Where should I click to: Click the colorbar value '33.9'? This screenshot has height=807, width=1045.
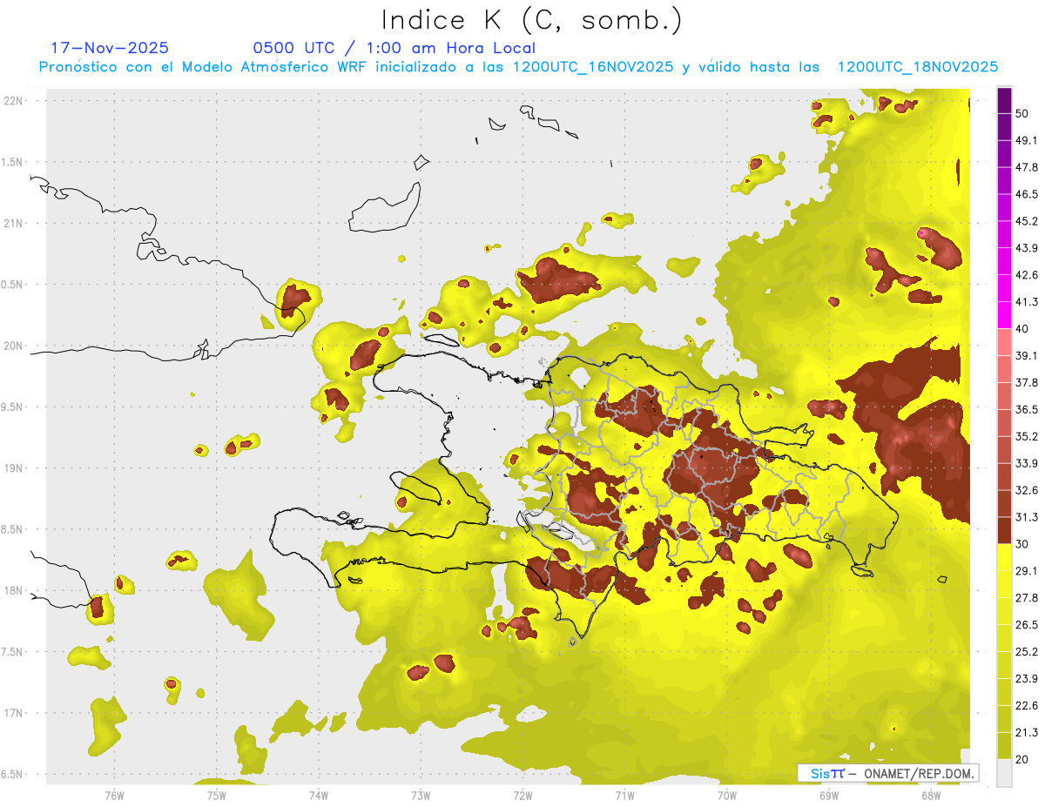pos(1027,463)
